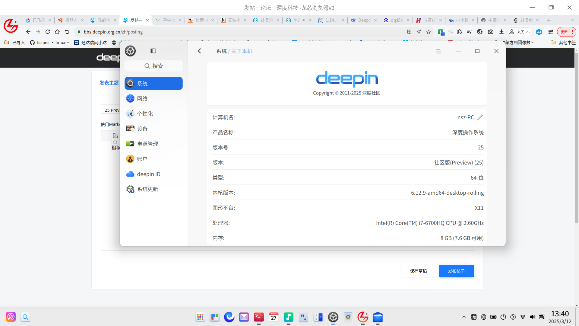Click the 发表主题 tab on forum page

(x=109, y=83)
